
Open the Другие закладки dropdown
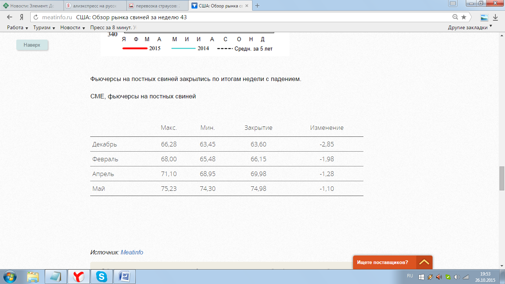(470, 27)
